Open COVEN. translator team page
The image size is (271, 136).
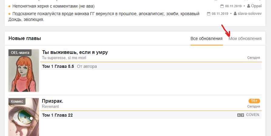253,115
